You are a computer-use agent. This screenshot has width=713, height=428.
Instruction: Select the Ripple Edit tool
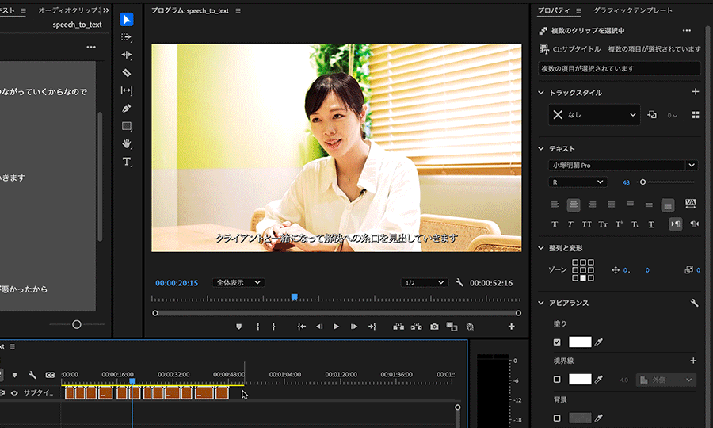[127, 55]
